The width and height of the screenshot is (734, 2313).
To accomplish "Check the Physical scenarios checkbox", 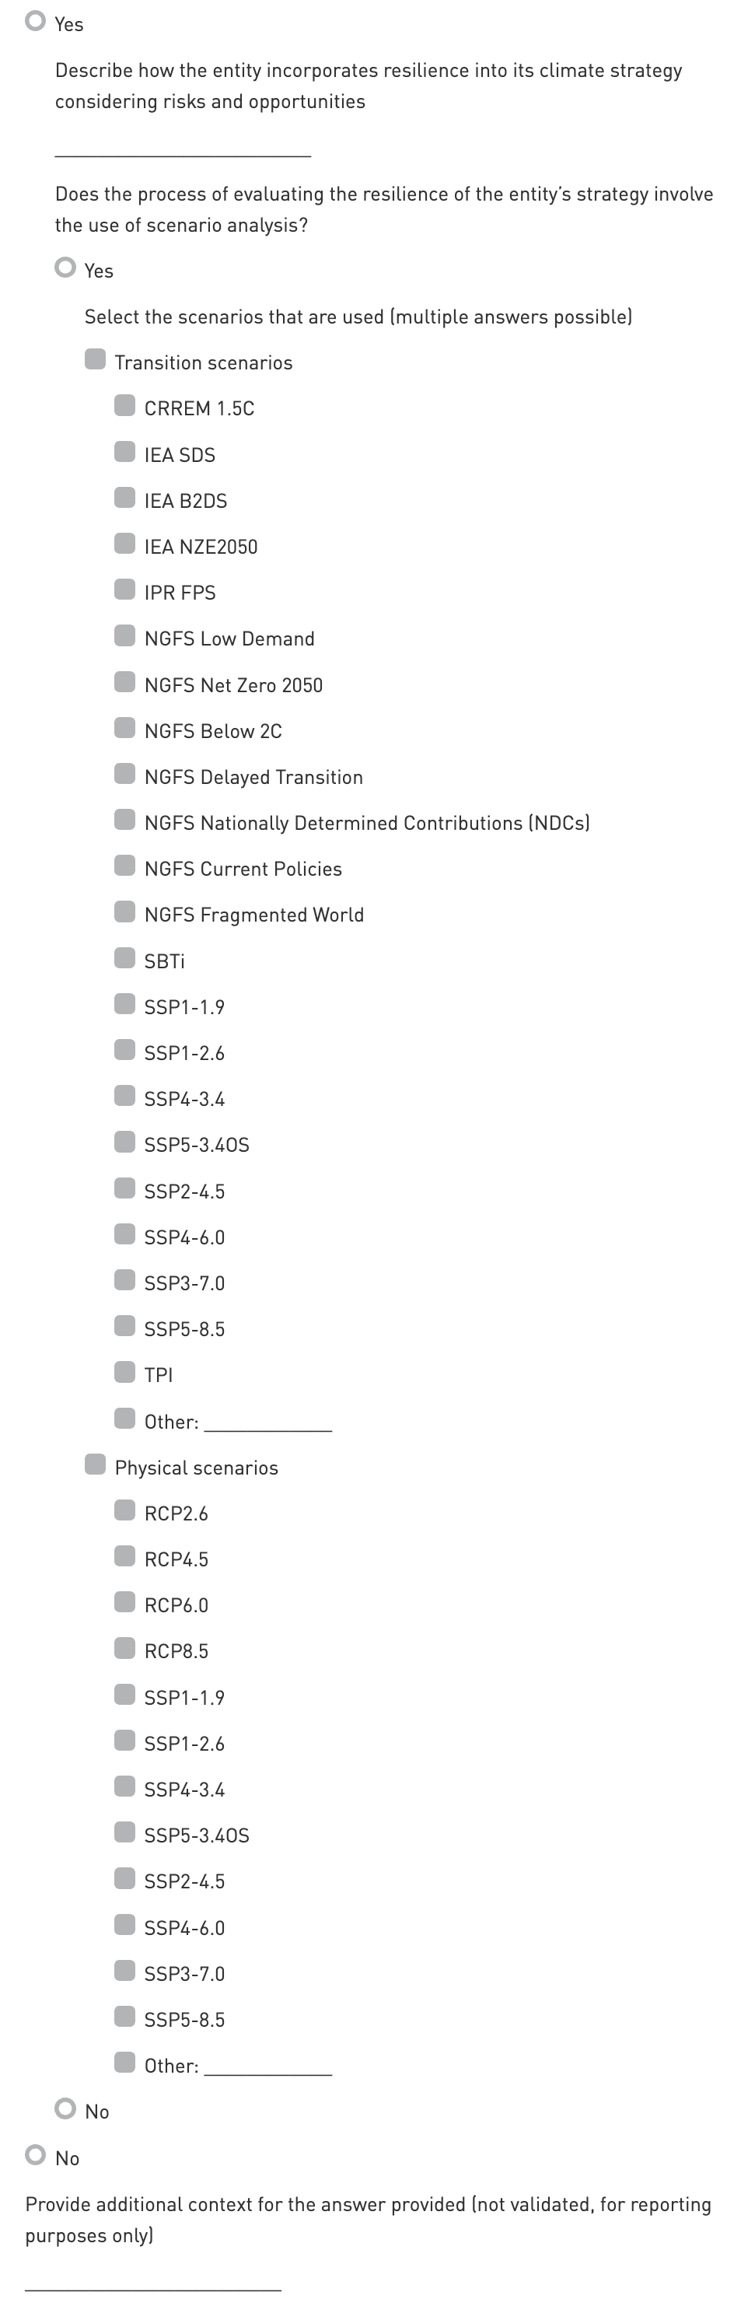I will pos(95,1465).
